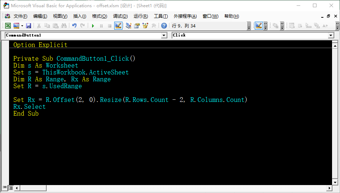
Task: Open VBA Help with the question mark icon
Action: 164,26
